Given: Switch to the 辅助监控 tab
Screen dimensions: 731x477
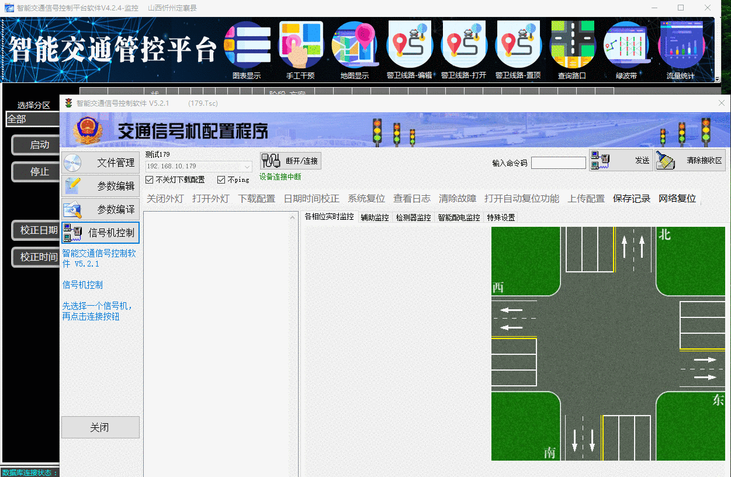Looking at the screenshot, I should coord(375,217).
